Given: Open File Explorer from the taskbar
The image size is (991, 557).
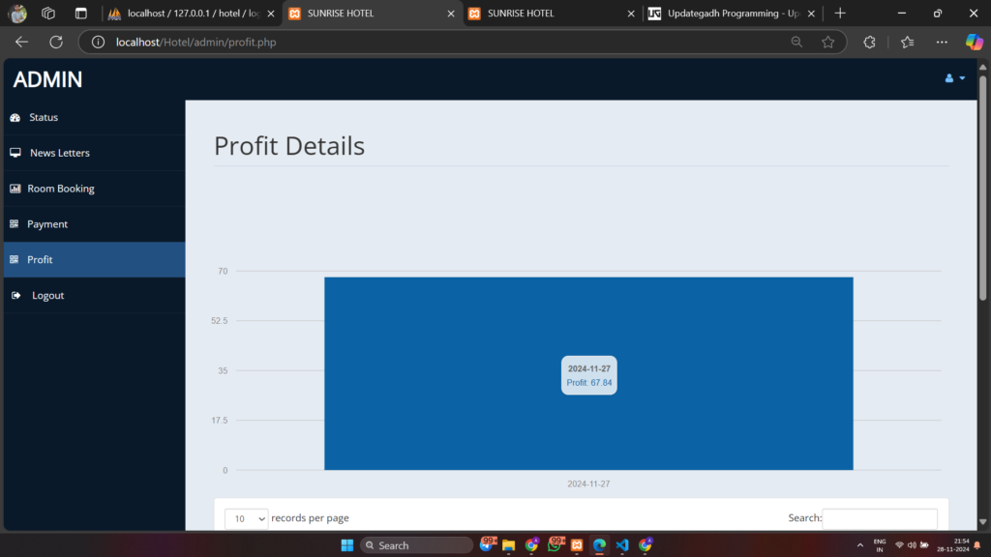Looking at the screenshot, I should pyautogui.click(x=509, y=545).
